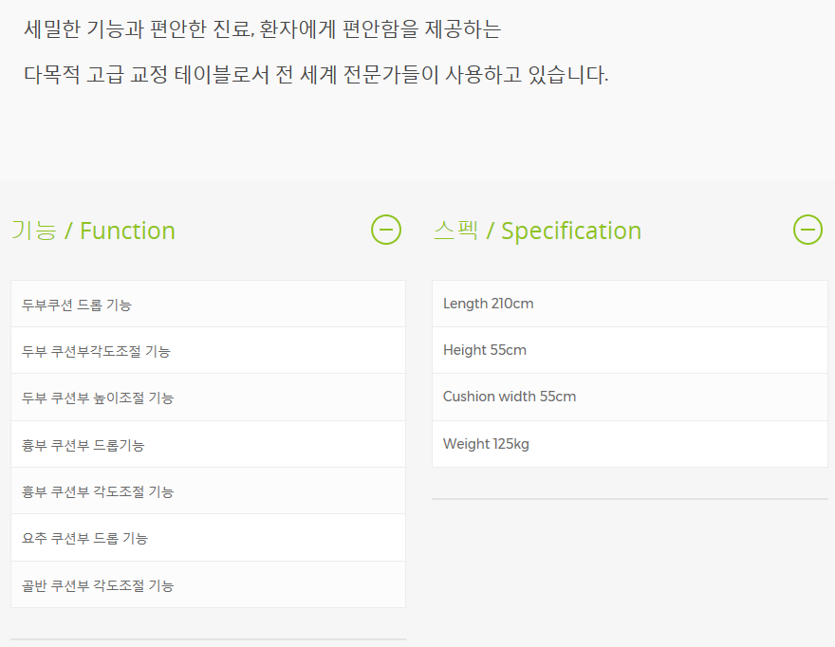Select the 두부 쿠션부 높이조절 기능 row
This screenshot has width=835, height=647.
(208, 397)
